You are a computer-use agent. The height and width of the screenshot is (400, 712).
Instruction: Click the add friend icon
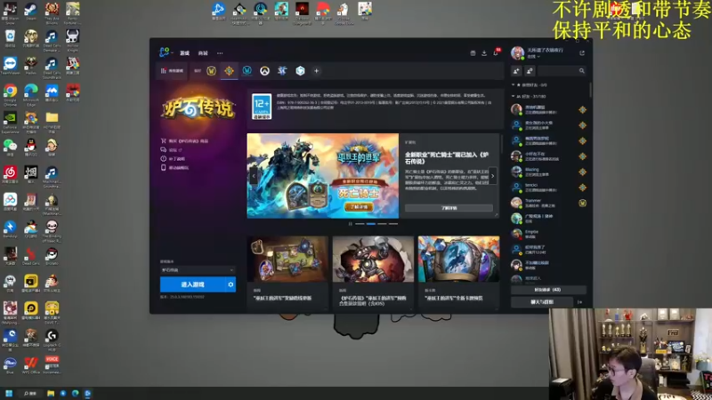[x=516, y=71]
